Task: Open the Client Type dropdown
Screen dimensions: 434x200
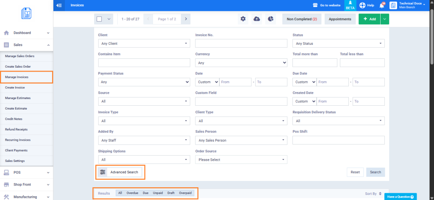Action: 241,121
